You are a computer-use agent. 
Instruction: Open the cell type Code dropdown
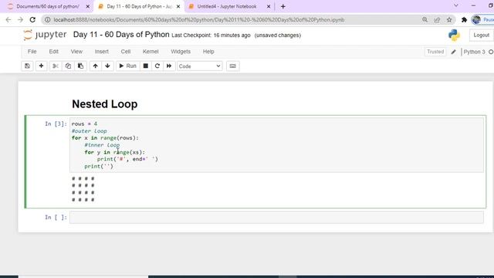tap(200, 66)
